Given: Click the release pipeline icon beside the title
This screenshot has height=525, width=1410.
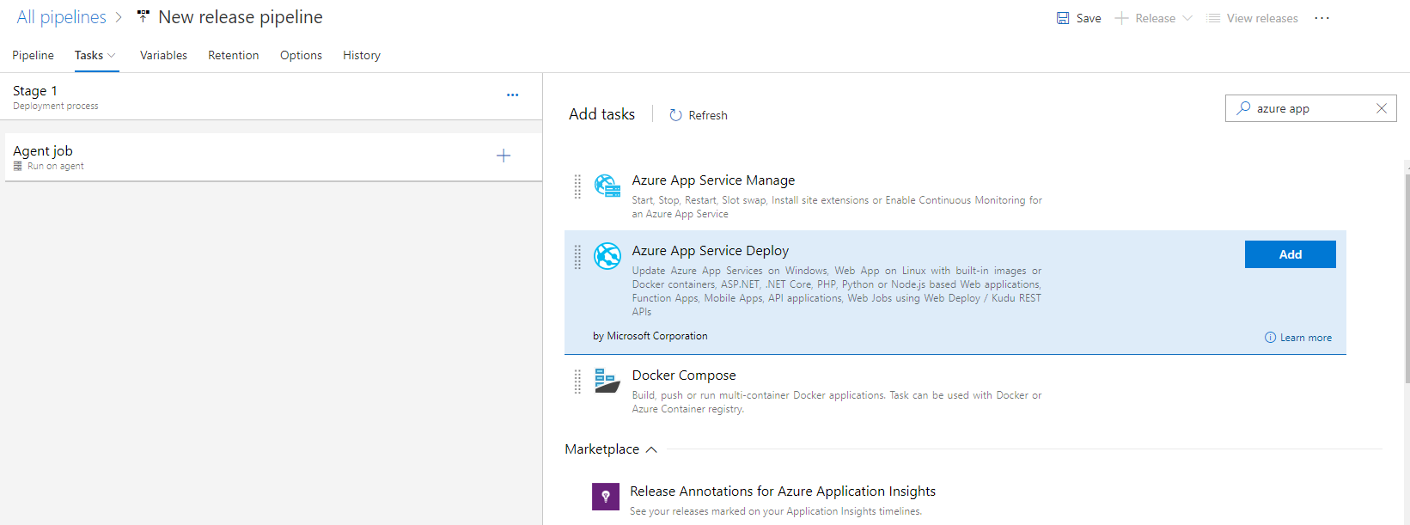Looking at the screenshot, I should (143, 17).
